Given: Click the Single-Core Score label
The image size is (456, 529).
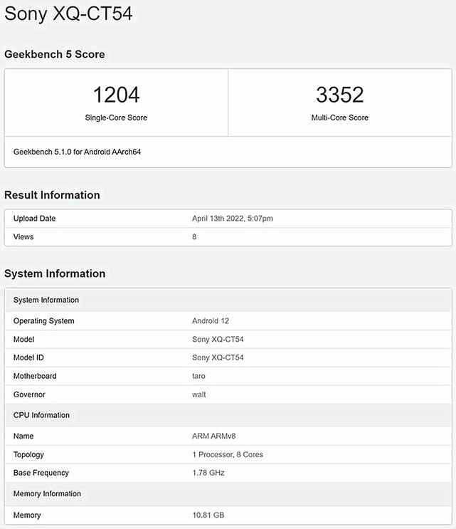Looking at the screenshot, I should pyautogui.click(x=116, y=117).
